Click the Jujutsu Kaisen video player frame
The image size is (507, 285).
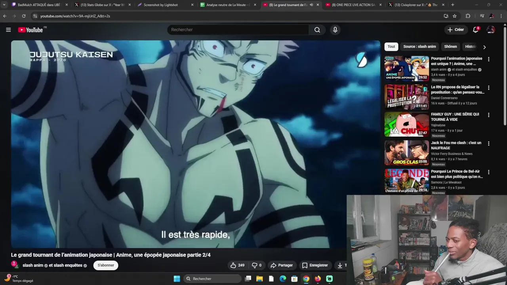(x=195, y=144)
